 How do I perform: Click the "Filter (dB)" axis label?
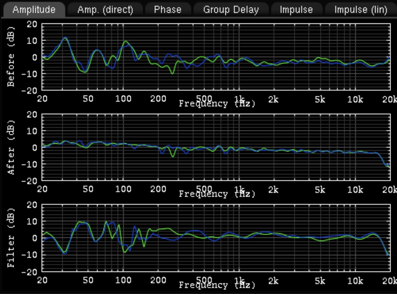coord(11,238)
